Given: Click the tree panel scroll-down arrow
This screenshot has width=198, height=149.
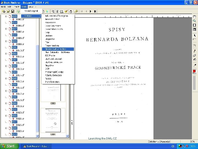Looking at the screenshot, I should click(x=37, y=136).
